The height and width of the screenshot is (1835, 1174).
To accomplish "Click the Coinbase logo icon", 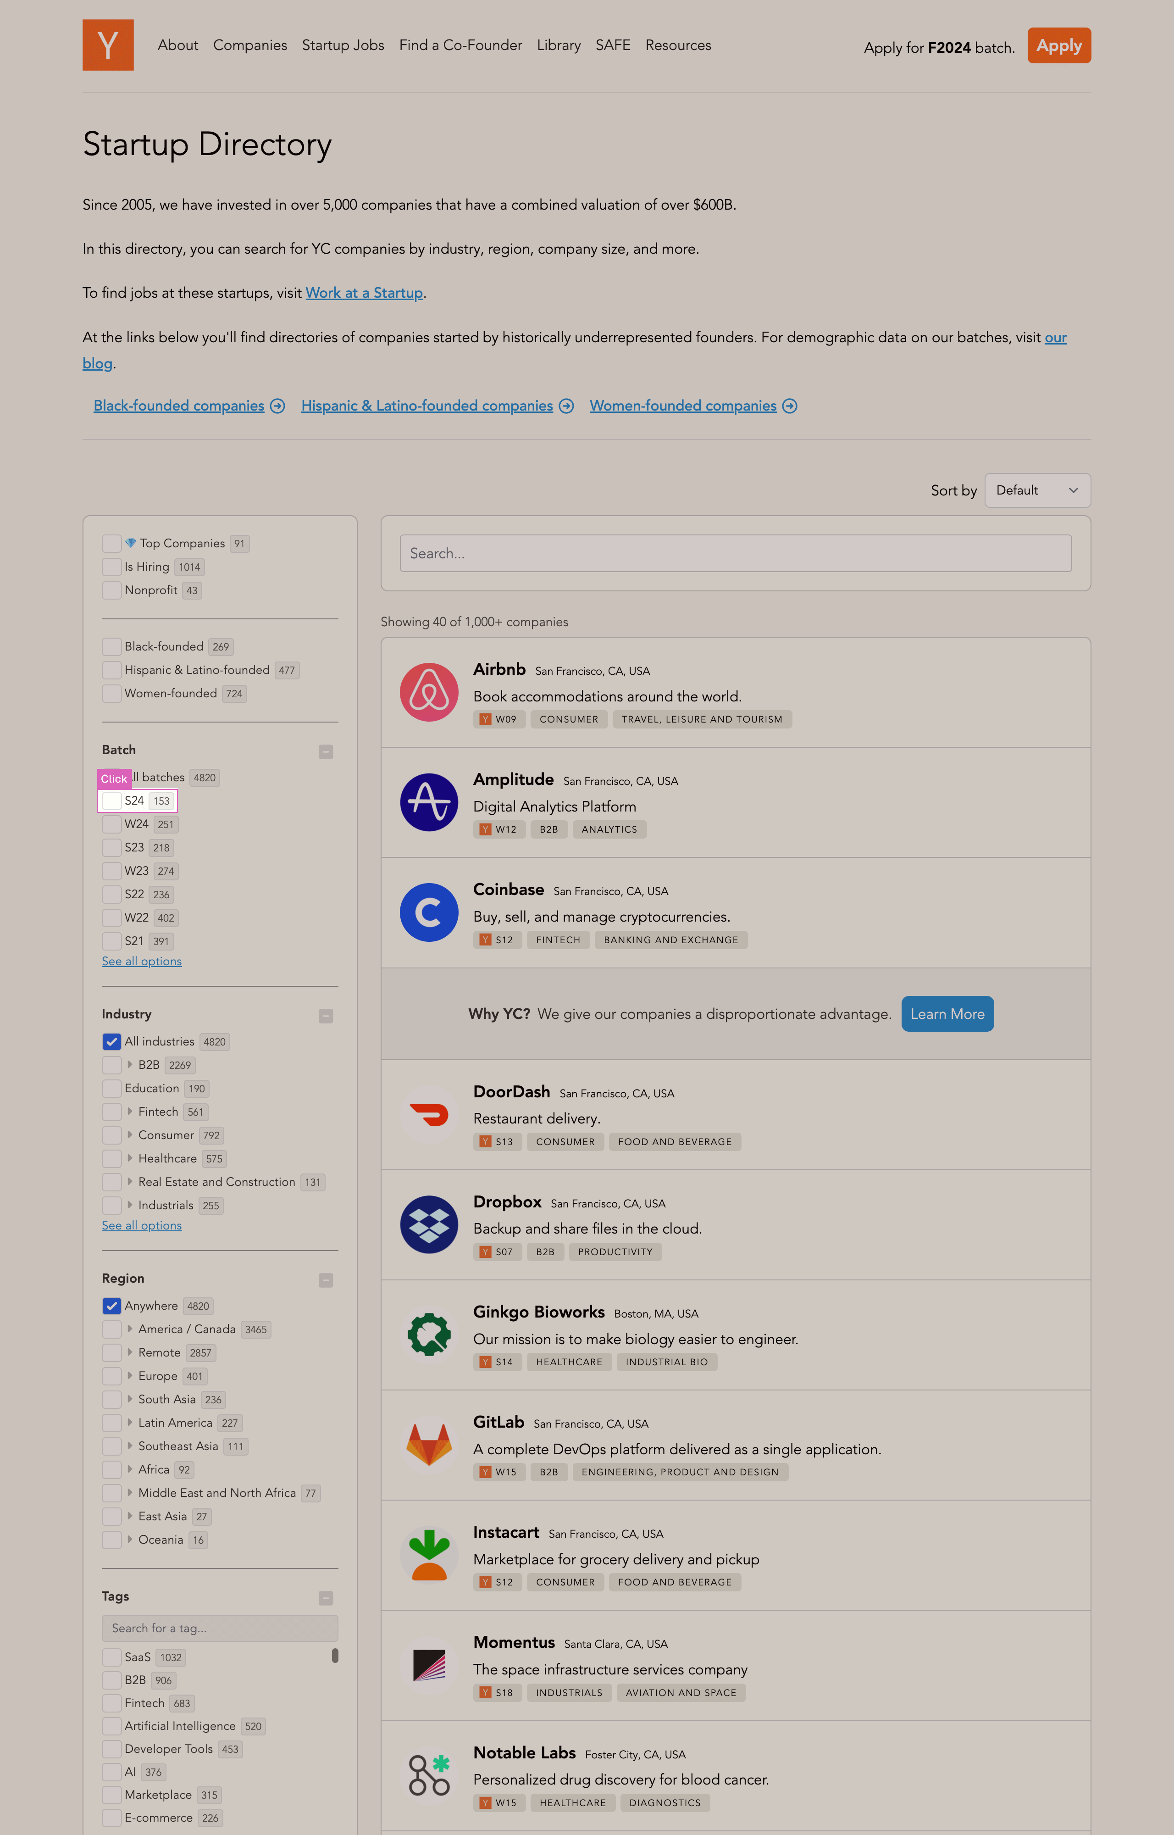I will point(428,912).
